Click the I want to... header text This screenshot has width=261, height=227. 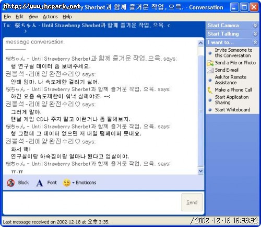point(220,42)
